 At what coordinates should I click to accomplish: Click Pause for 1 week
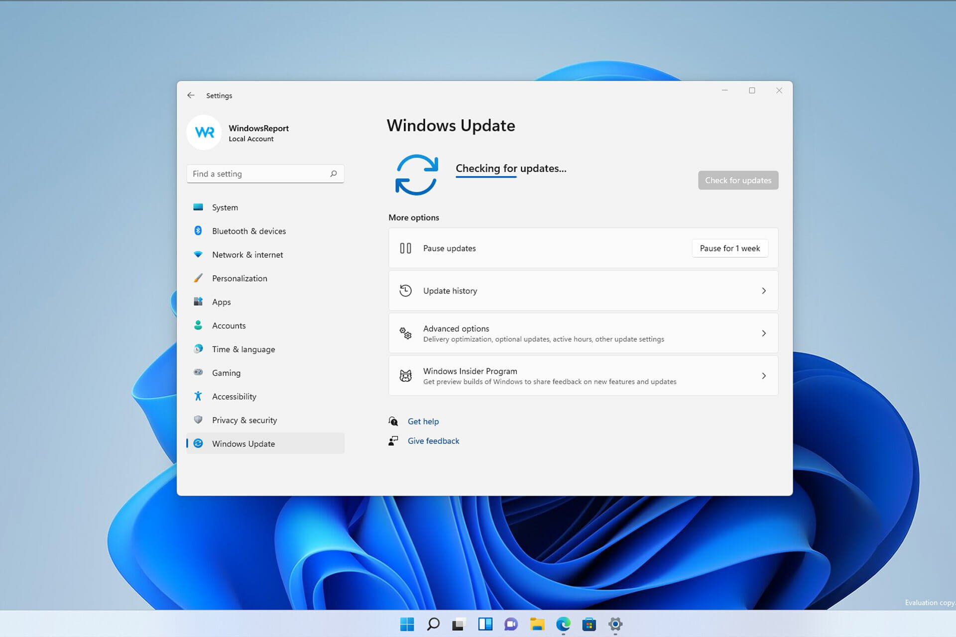(730, 248)
